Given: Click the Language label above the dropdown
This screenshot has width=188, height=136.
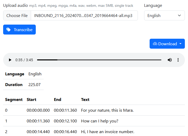Looking at the screenshot, I should coord(153,5).
